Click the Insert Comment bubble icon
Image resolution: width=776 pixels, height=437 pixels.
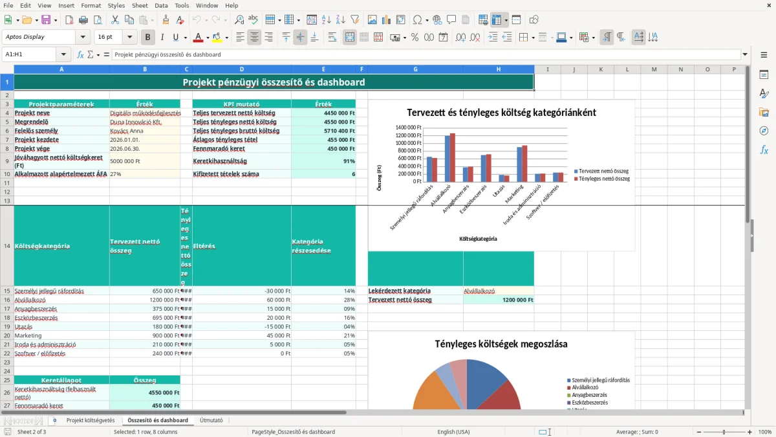pyautogui.click(x=451, y=20)
